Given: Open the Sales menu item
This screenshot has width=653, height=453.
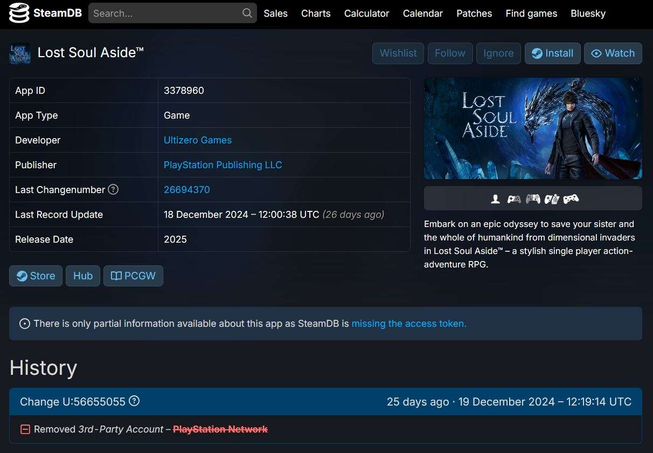Looking at the screenshot, I should click(x=275, y=13).
